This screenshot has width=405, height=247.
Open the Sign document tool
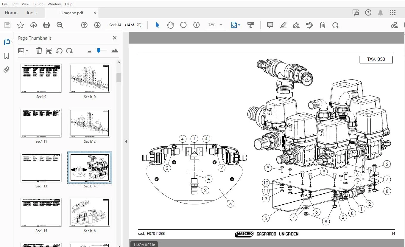point(296,25)
